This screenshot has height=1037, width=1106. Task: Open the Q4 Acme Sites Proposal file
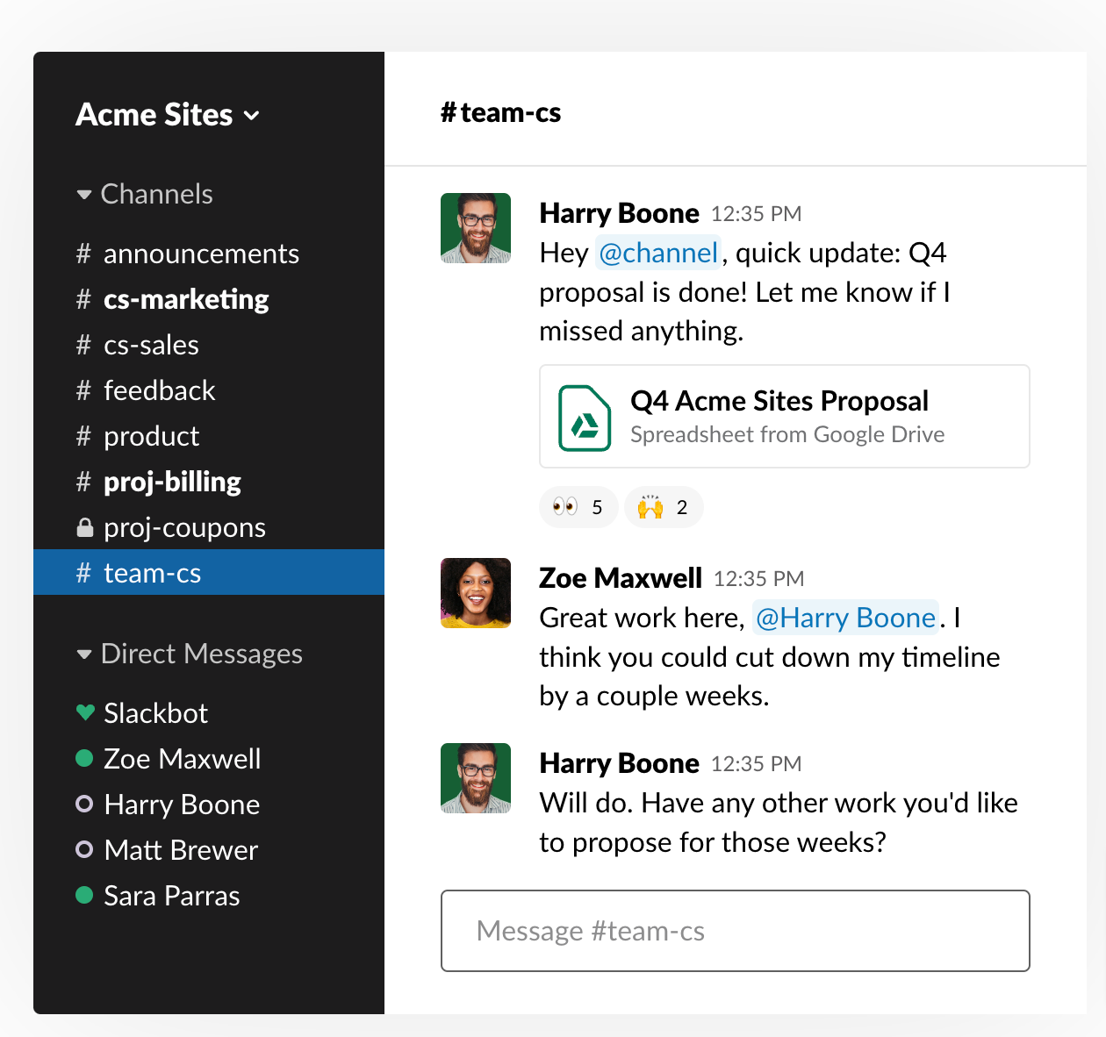coord(779,401)
